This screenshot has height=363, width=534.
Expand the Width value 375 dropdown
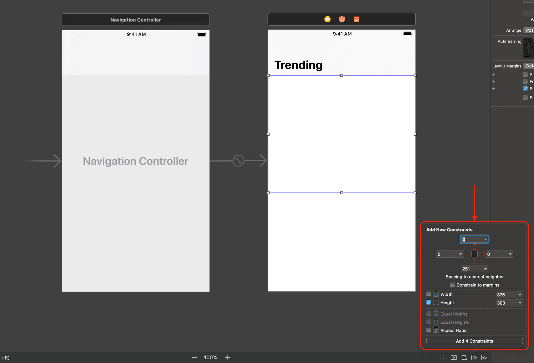(x=520, y=295)
